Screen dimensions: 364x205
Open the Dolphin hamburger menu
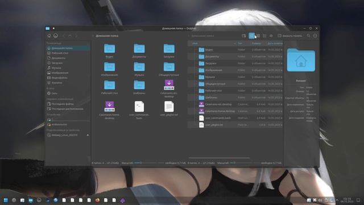click(315, 36)
